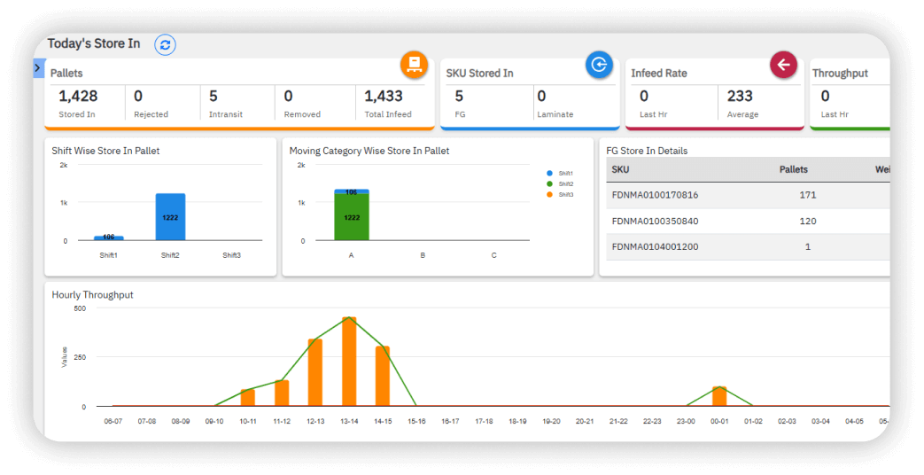The height and width of the screenshot is (475, 924).
Task: Click the refresh icon beside Today's Store In
Action: (165, 44)
